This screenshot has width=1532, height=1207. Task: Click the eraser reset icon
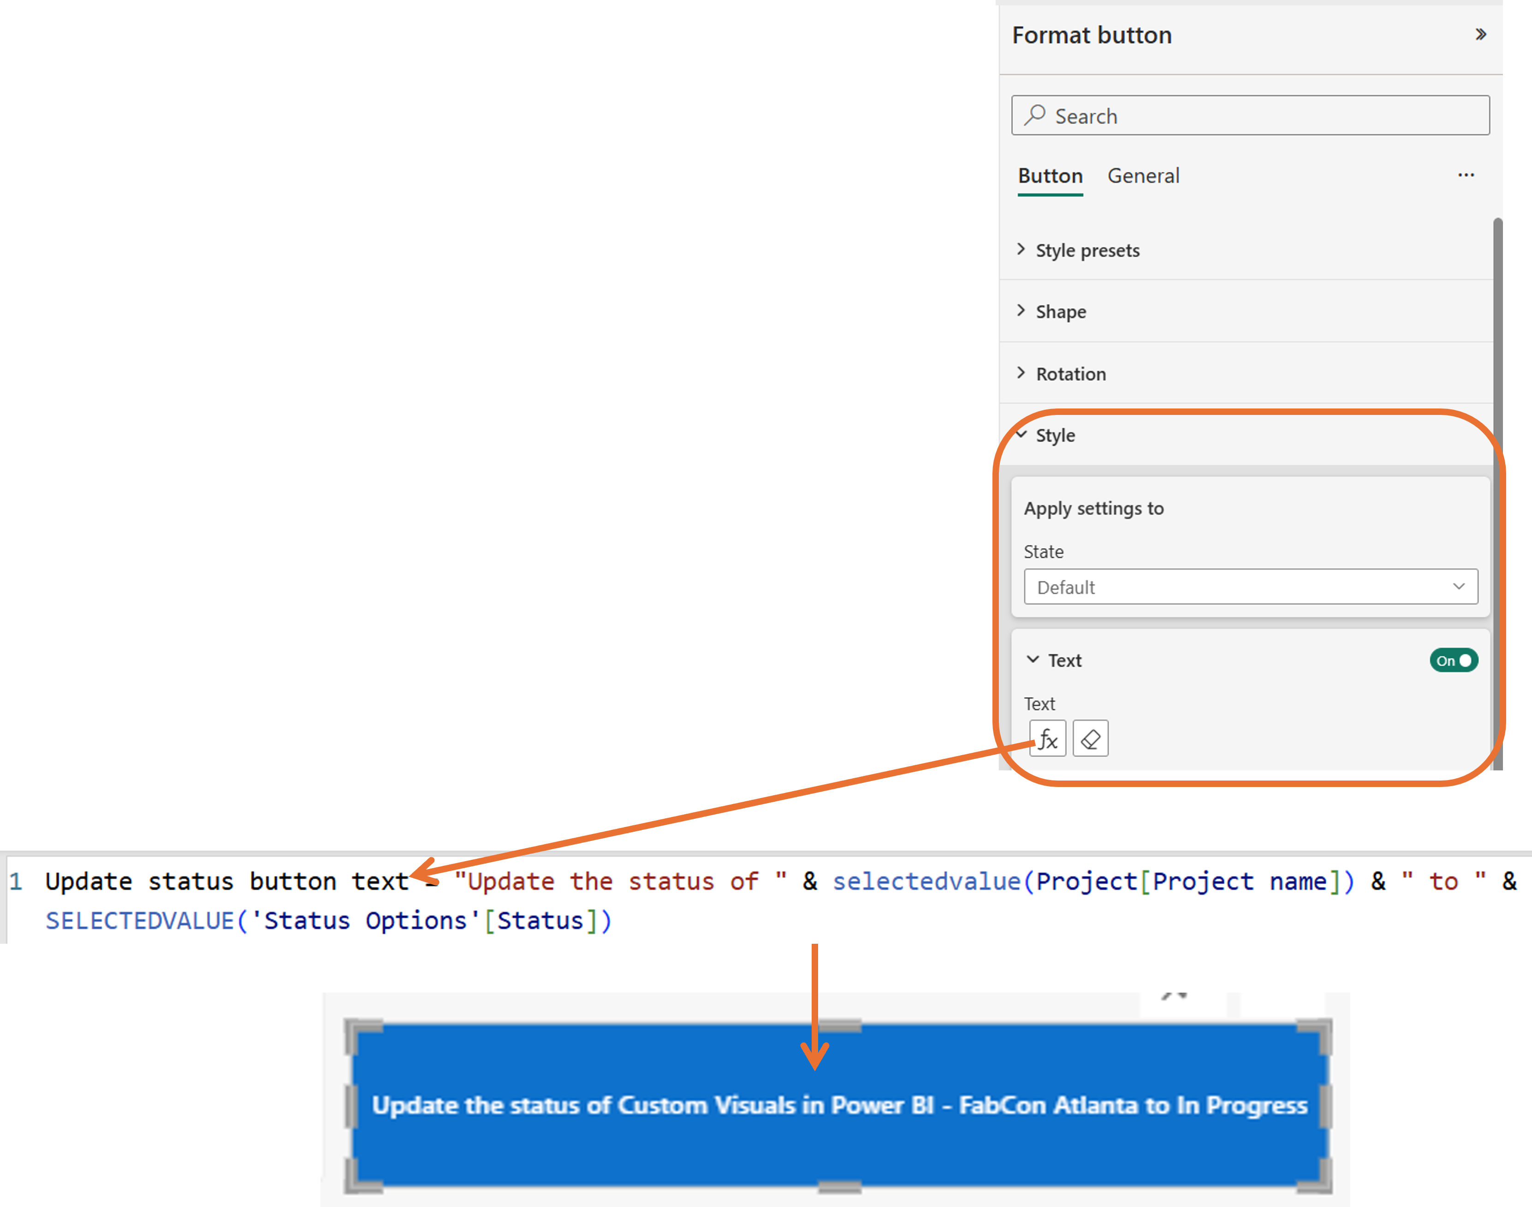click(1090, 739)
